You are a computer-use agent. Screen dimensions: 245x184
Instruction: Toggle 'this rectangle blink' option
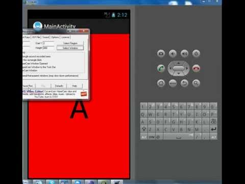[x=32, y=60]
